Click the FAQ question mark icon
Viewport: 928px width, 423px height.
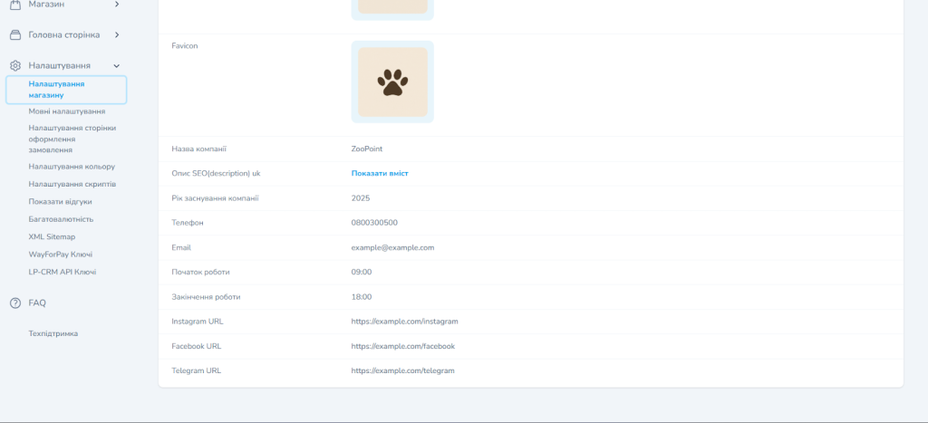[x=14, y=303]
